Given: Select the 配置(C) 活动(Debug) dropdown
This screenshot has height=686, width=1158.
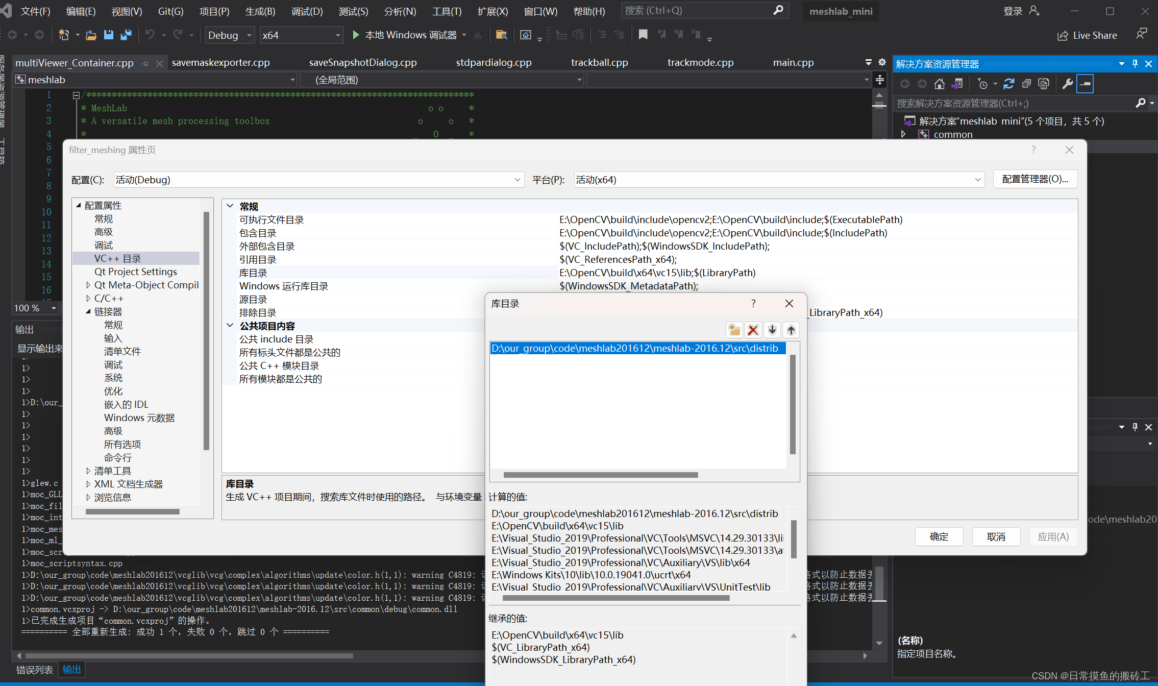Looking at the screenshot, I should pos(317,179).
